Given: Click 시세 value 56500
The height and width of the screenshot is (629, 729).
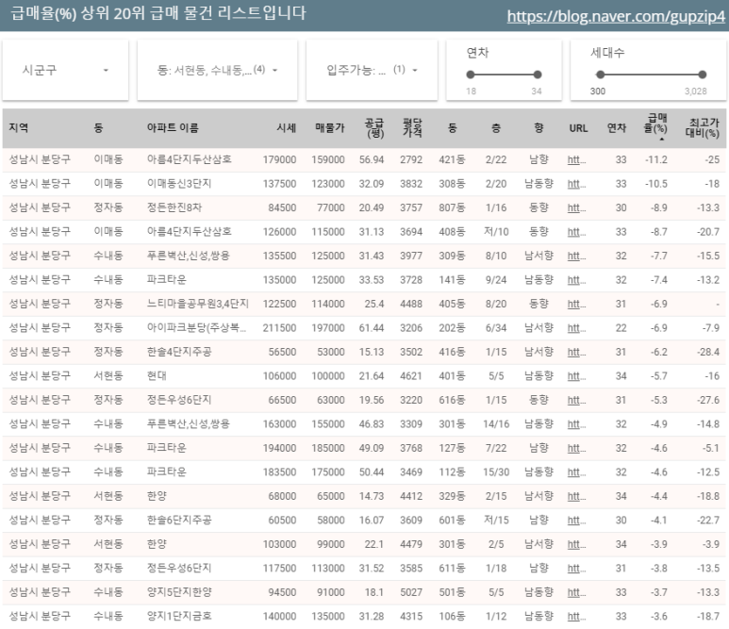Looking at the screenshot, I should (x=282, y=353).
